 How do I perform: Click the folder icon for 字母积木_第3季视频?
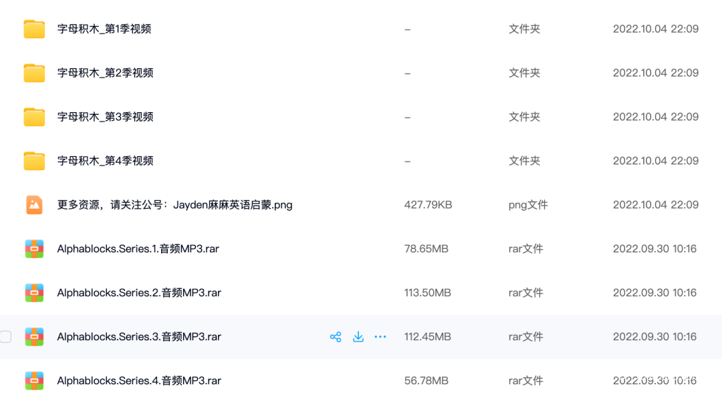pyautogui.click(x=34, y=117)
